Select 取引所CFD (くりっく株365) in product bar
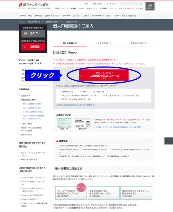The height and width of the screenshot is (212, 173). (x=101, y=16)
